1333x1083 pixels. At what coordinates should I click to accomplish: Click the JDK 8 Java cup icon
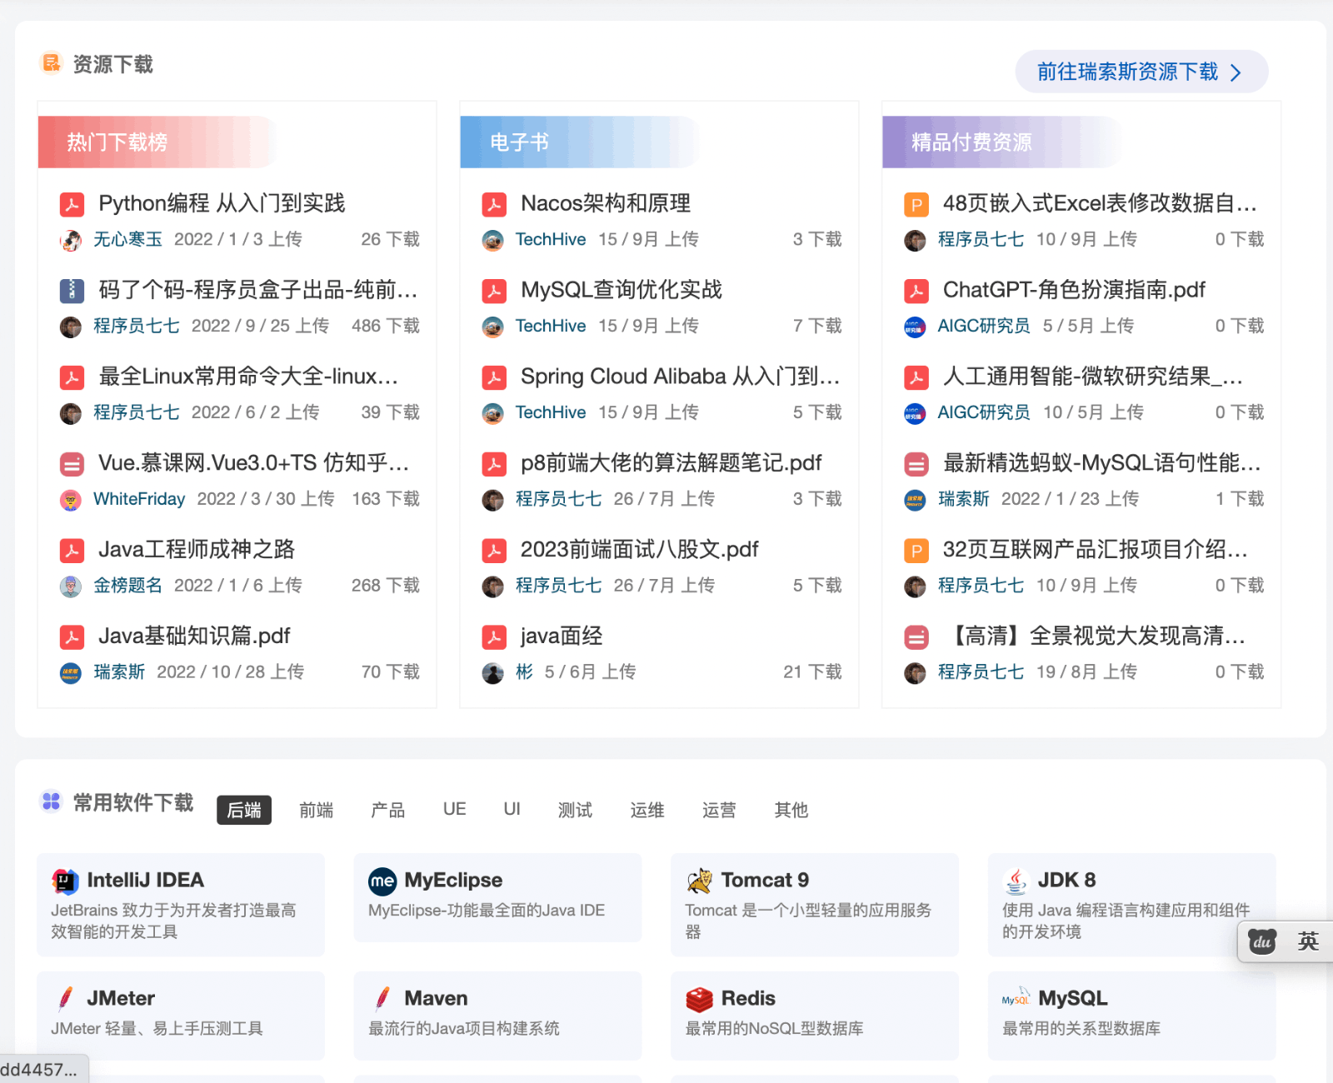(x=1015, y=880)
